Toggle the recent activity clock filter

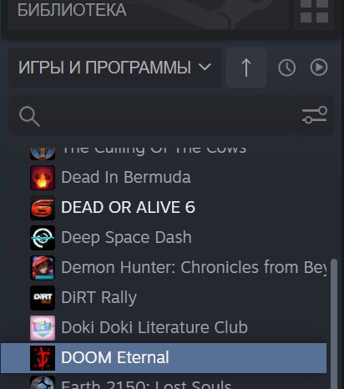tap(286, 68)
